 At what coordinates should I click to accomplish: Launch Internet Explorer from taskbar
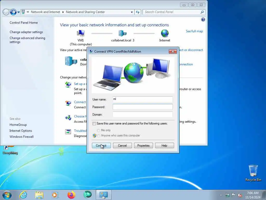click(23, 195)
